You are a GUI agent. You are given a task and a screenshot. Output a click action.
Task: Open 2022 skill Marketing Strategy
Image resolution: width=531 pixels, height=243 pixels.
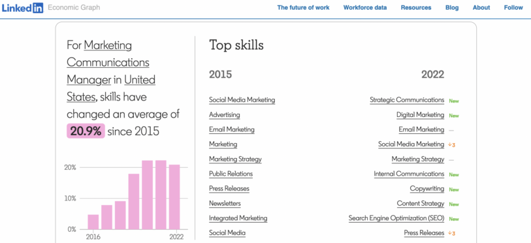pyautogui.click(x=418, y=159)
